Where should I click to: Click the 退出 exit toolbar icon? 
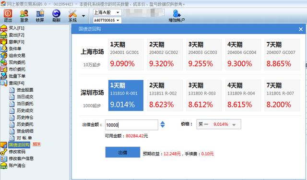[8, 16]
